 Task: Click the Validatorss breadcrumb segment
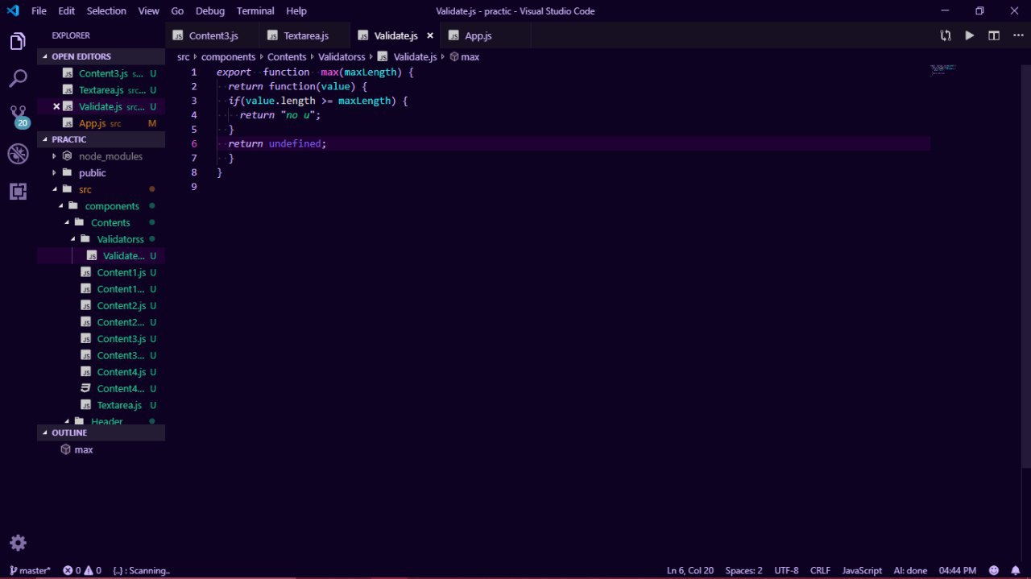coord(342,56)
